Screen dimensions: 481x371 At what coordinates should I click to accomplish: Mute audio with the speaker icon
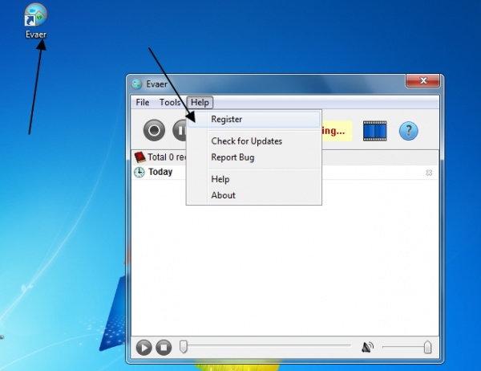pos(367,348)
